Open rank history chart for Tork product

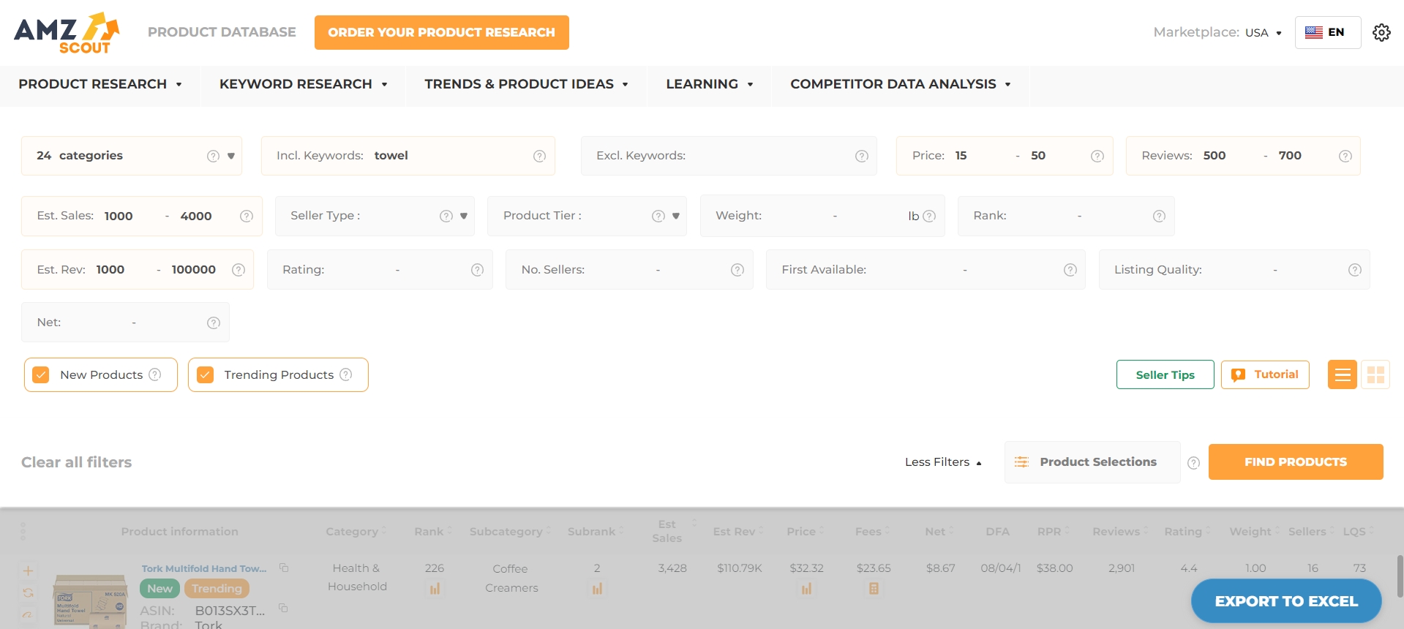[435, 589]
